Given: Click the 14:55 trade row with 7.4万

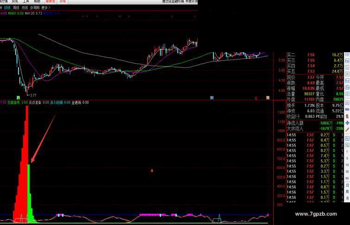Looking at the screenshot, I should [315, 156].
